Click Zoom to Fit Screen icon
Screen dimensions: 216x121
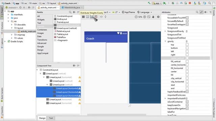coord(149,17)
